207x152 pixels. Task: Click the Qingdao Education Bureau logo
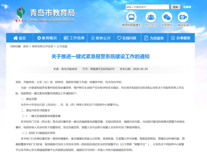pyautogui.click(x=22, y=16)
